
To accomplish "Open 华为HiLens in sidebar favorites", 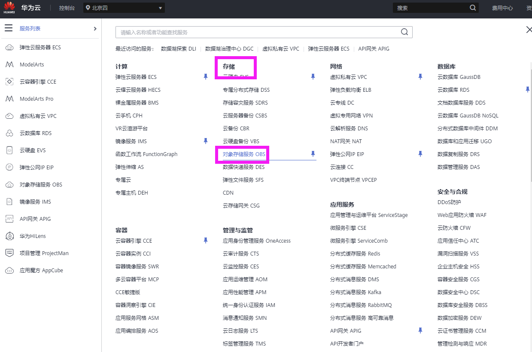I will pyautogui.click(x=32, y=236).
